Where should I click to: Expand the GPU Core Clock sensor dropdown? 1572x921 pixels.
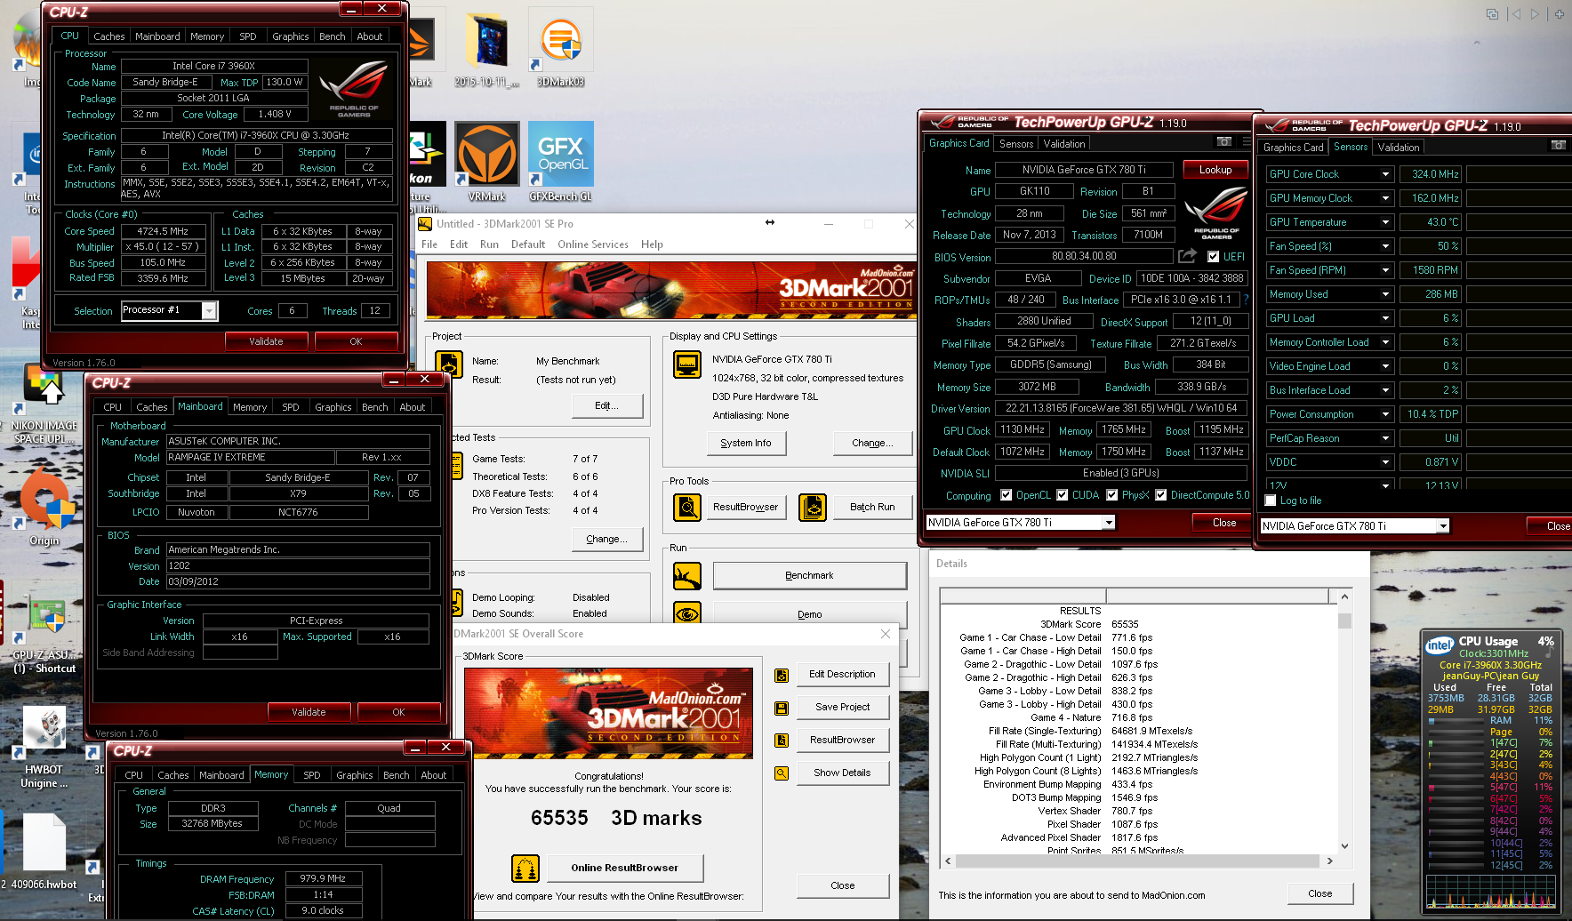coord(1385,174)
